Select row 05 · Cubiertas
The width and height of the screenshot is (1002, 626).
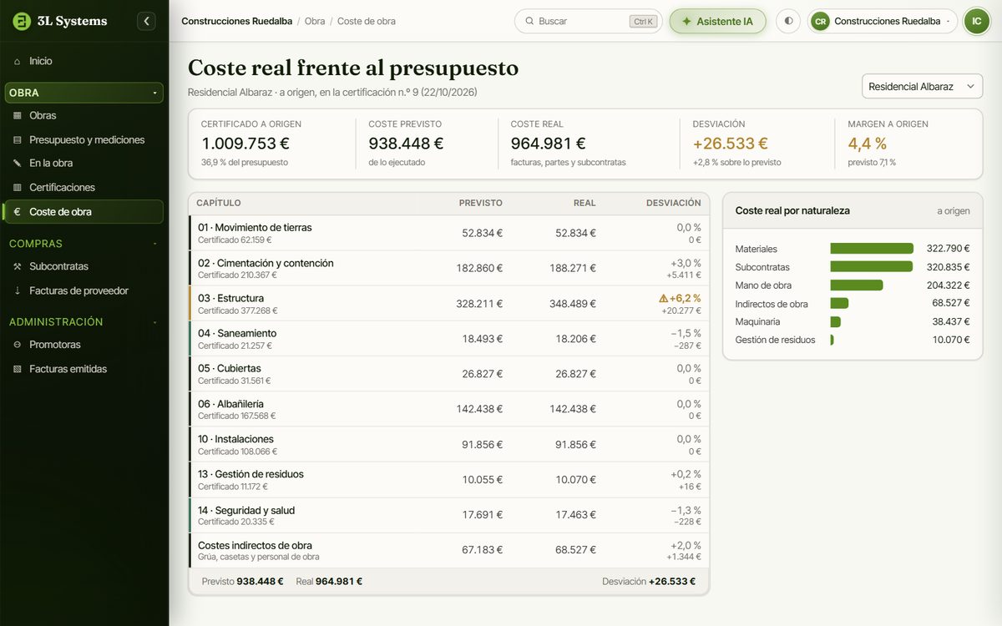[x=449, y=373]
